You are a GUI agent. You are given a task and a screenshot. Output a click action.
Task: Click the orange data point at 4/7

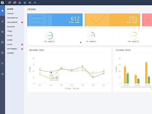[40, 75]
